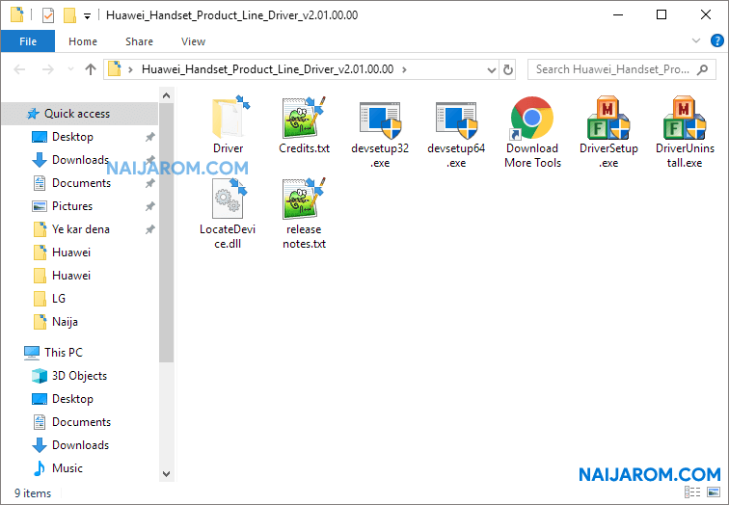Click breadcrumb chevron after folder name
Screen dimensions: 729x505
404,69
